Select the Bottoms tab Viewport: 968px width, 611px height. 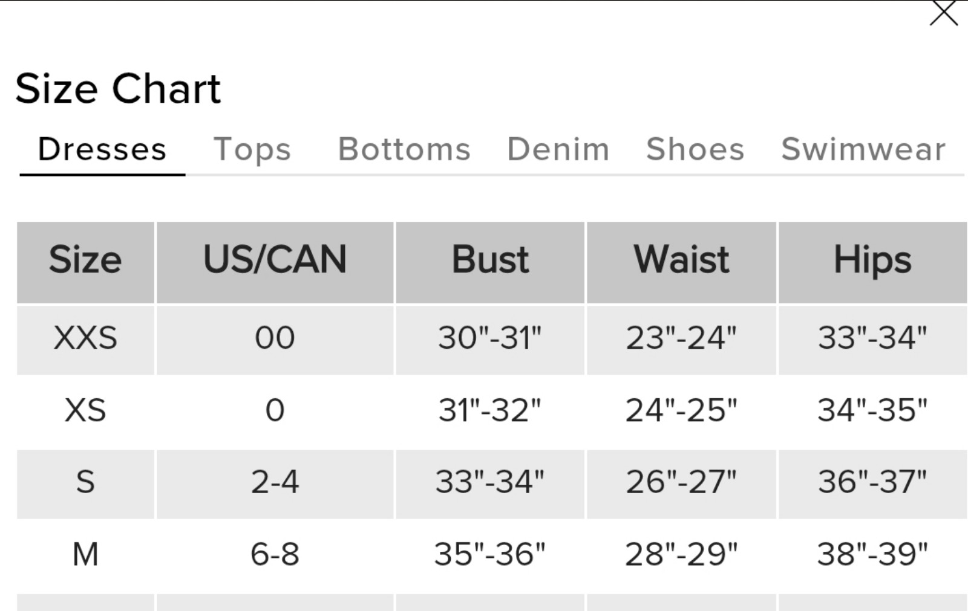click(404, 149)
